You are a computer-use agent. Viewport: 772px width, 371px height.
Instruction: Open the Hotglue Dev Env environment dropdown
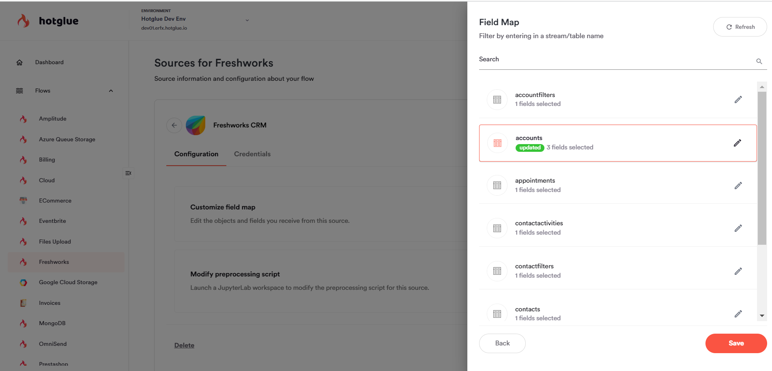pos(247,20)
